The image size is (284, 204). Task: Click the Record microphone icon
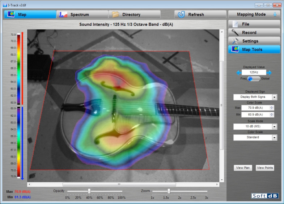236,32
